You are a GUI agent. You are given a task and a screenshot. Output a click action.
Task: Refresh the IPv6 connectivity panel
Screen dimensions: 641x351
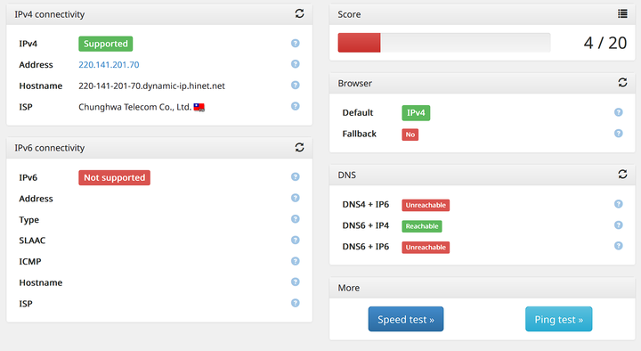[x=300, y=147]
